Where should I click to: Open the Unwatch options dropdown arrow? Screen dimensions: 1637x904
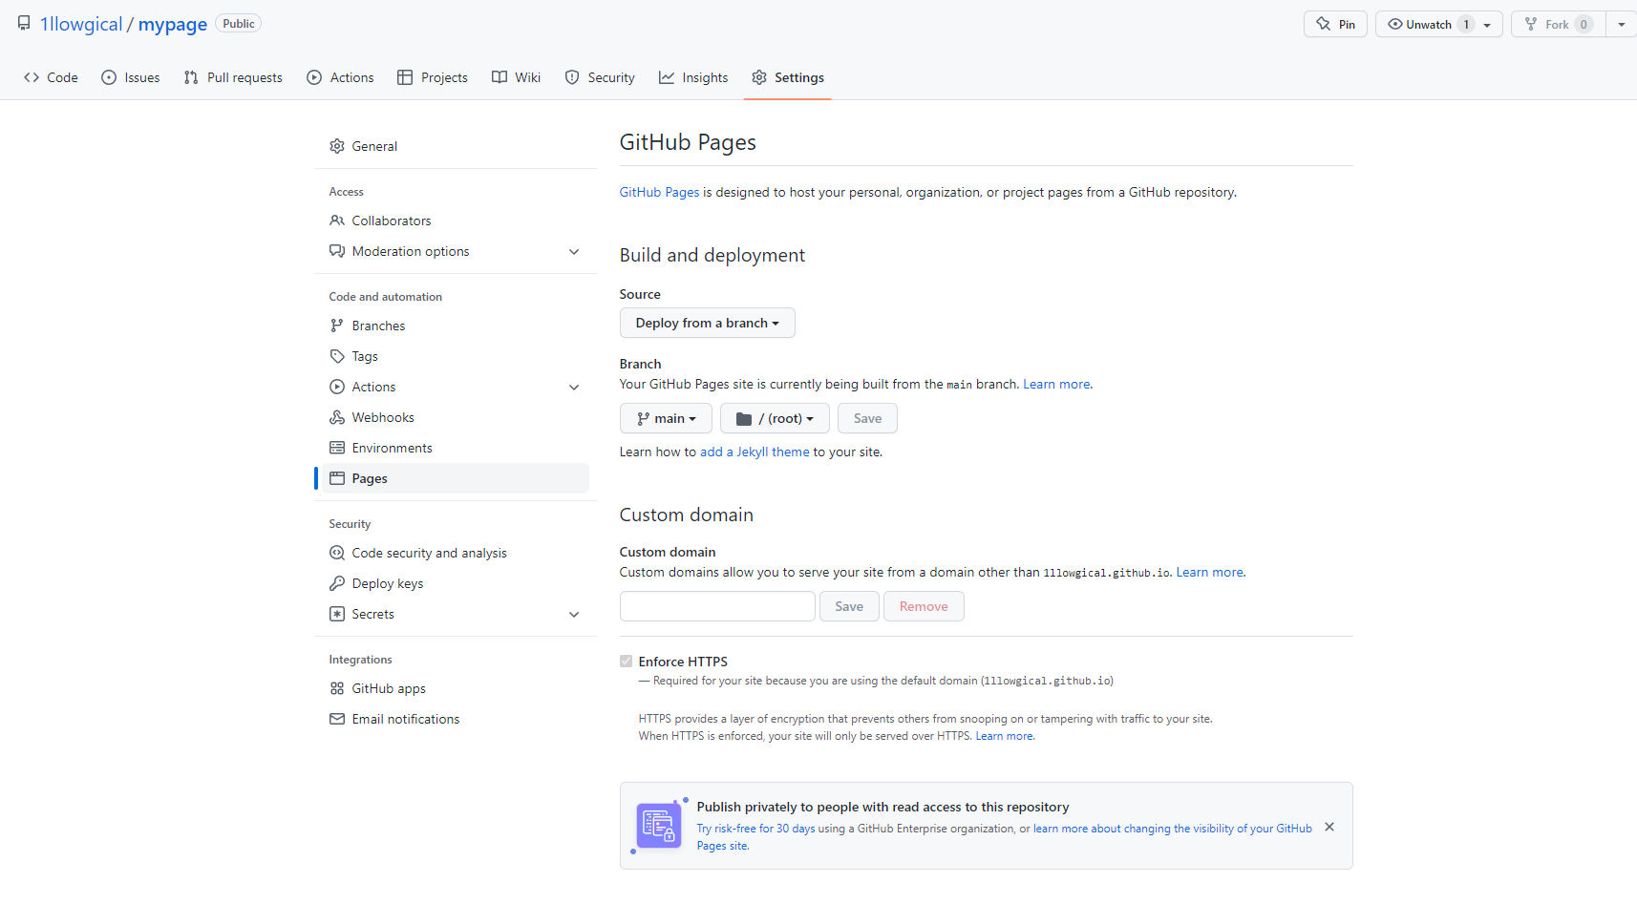coord(1487,25)
